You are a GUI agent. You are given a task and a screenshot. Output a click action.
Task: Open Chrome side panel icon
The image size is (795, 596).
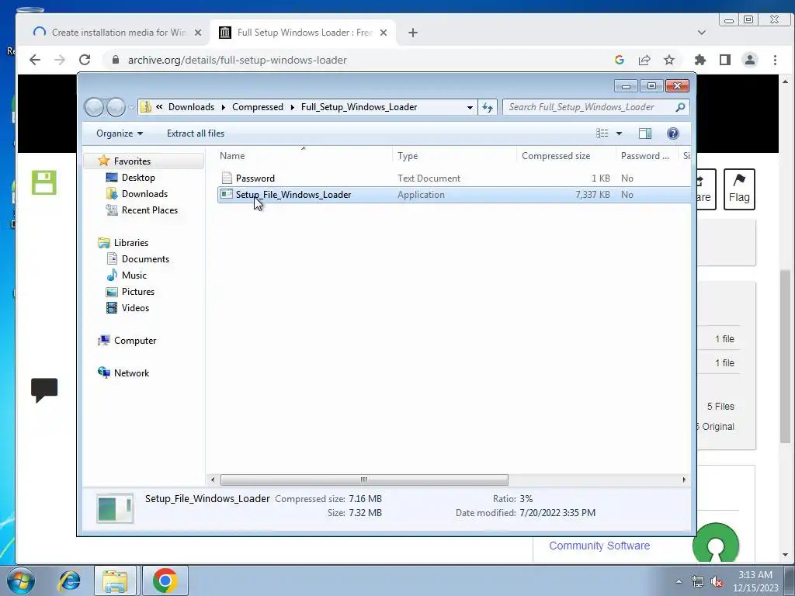(x=725, y=60)
